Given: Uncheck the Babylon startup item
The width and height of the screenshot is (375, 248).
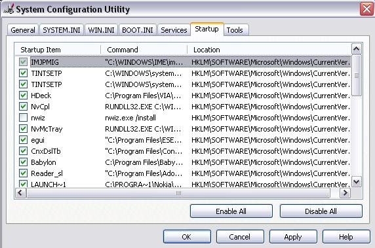Looking at the screenshot, I should (23, 162).
